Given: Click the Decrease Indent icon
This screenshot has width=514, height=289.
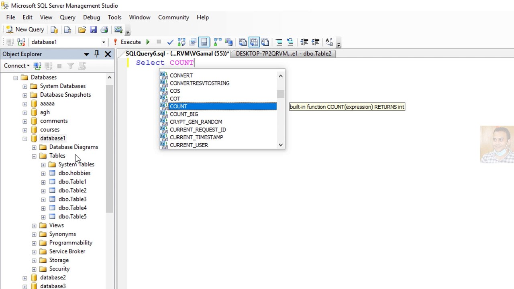Looking at the screenshot, I should (304, 42).
